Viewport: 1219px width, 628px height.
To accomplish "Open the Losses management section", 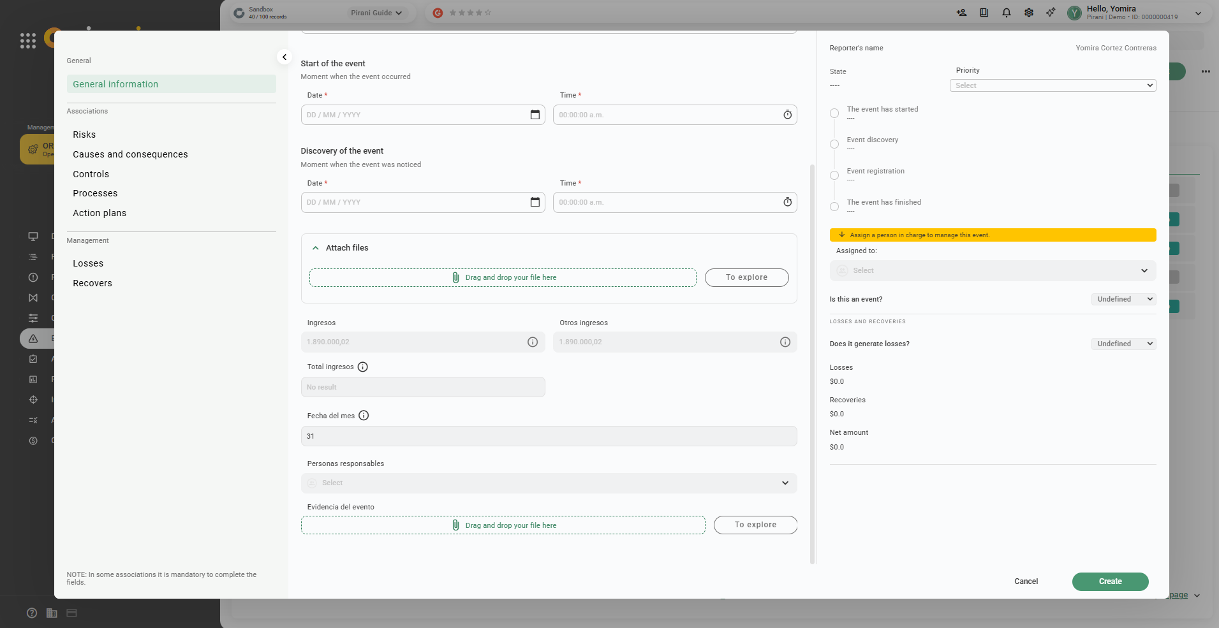I will [88, 263].
